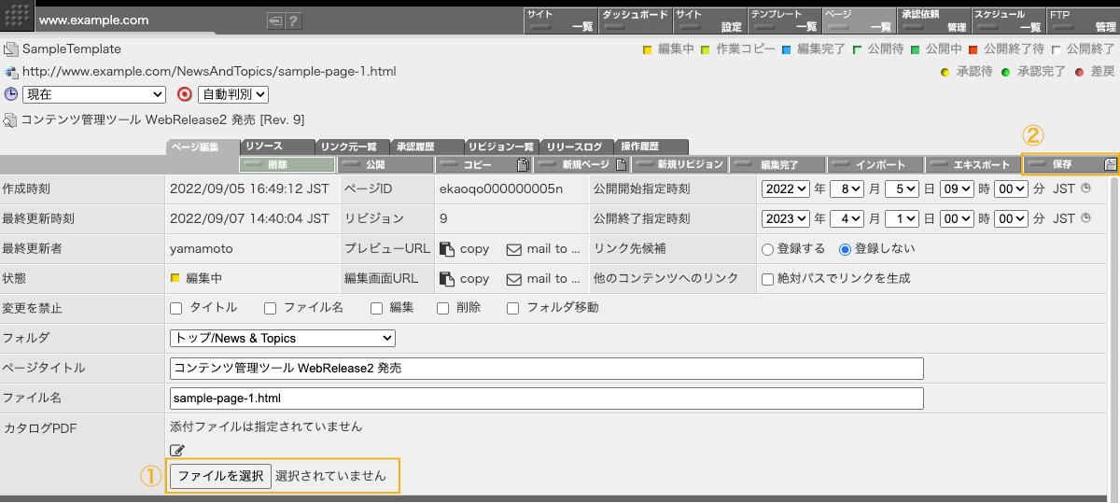Image resolution: width=1120 pixels, height=503 pixels.
Task: Click the red target icon by 自動判別
Action: (x=185, y=94)
